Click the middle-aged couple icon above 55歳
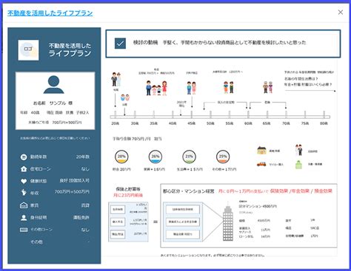Image resolution: width=351 pixels, height=271 pixels. click(x=229, y=87)
